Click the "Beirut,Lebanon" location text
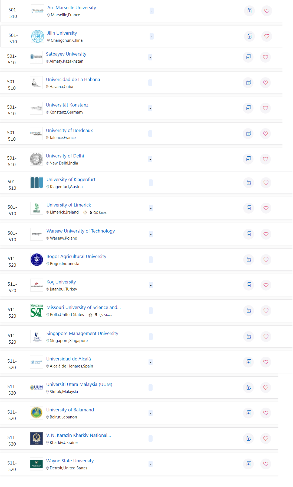Screen dimensions: 293x487 pos(63,417)
